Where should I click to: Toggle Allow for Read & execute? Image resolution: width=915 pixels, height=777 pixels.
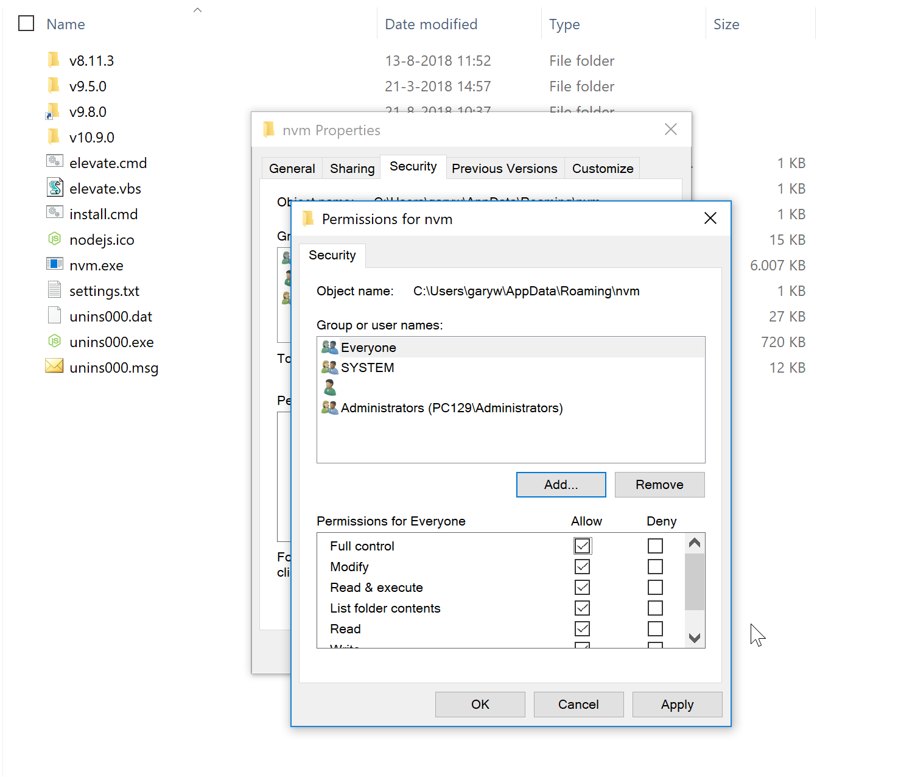pyautogui.click(x=582, y=588)
